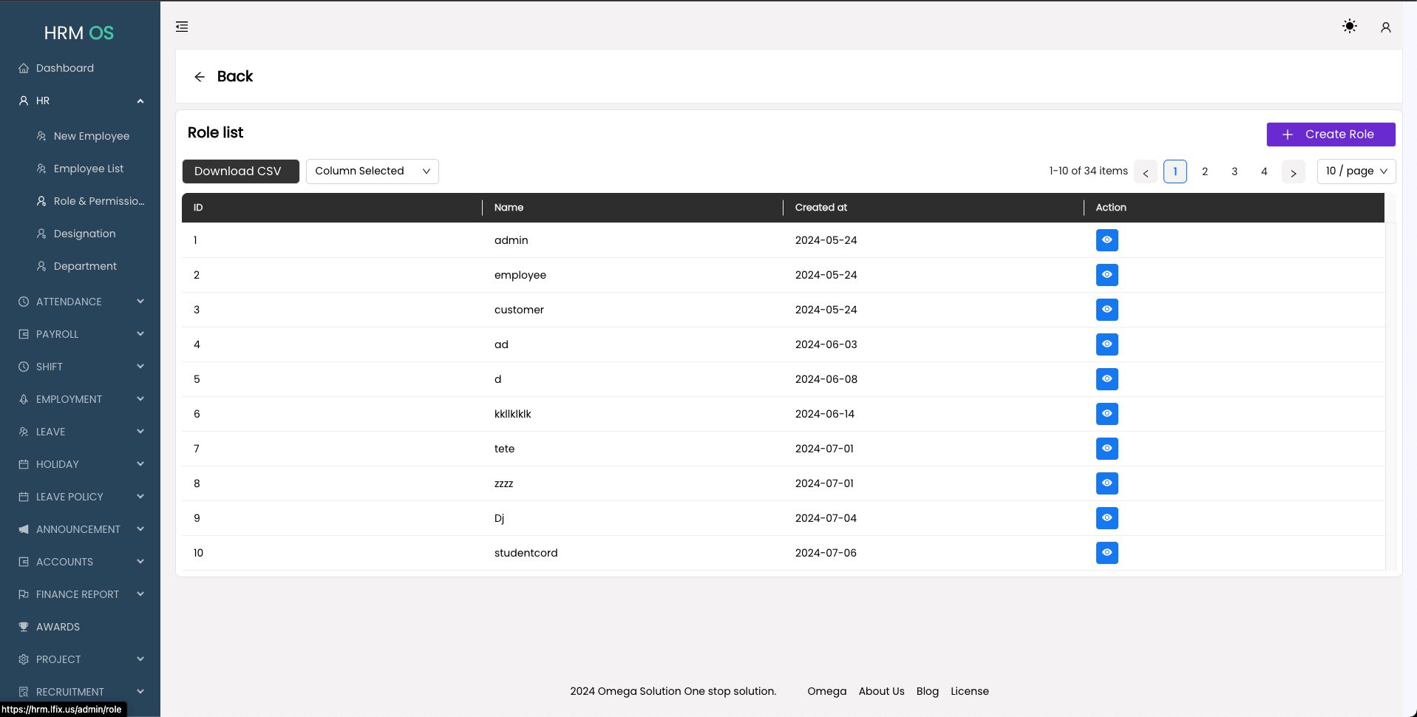Click the Leave icon in sidebar
The image size is (1417, 717).
point(24,432)
